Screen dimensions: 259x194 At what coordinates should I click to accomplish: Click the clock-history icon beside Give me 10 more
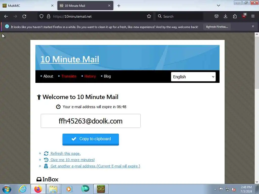coord(46,160)
